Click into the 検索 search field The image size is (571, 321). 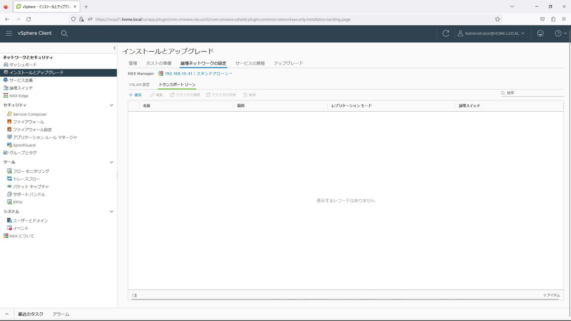pyautogui.click(x=532, y=93)
